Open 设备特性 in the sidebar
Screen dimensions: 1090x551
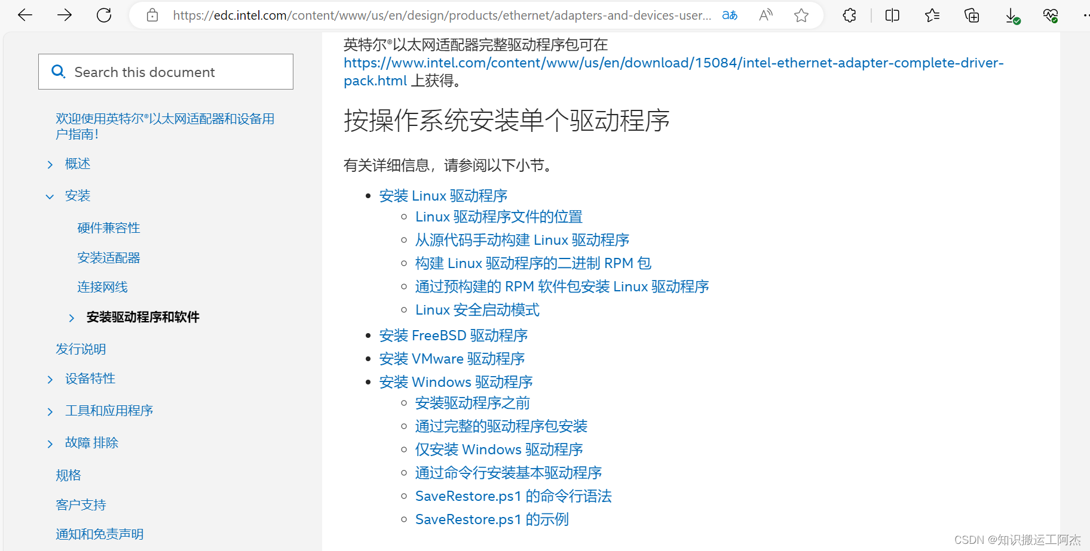90,378
